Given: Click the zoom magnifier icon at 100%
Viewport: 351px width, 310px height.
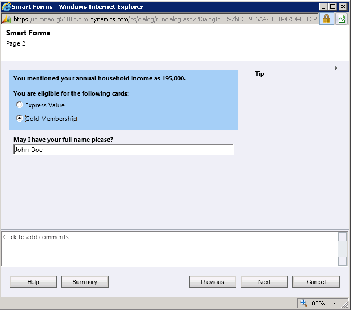Looking at the screenshot, I should (x=304, y=303).
